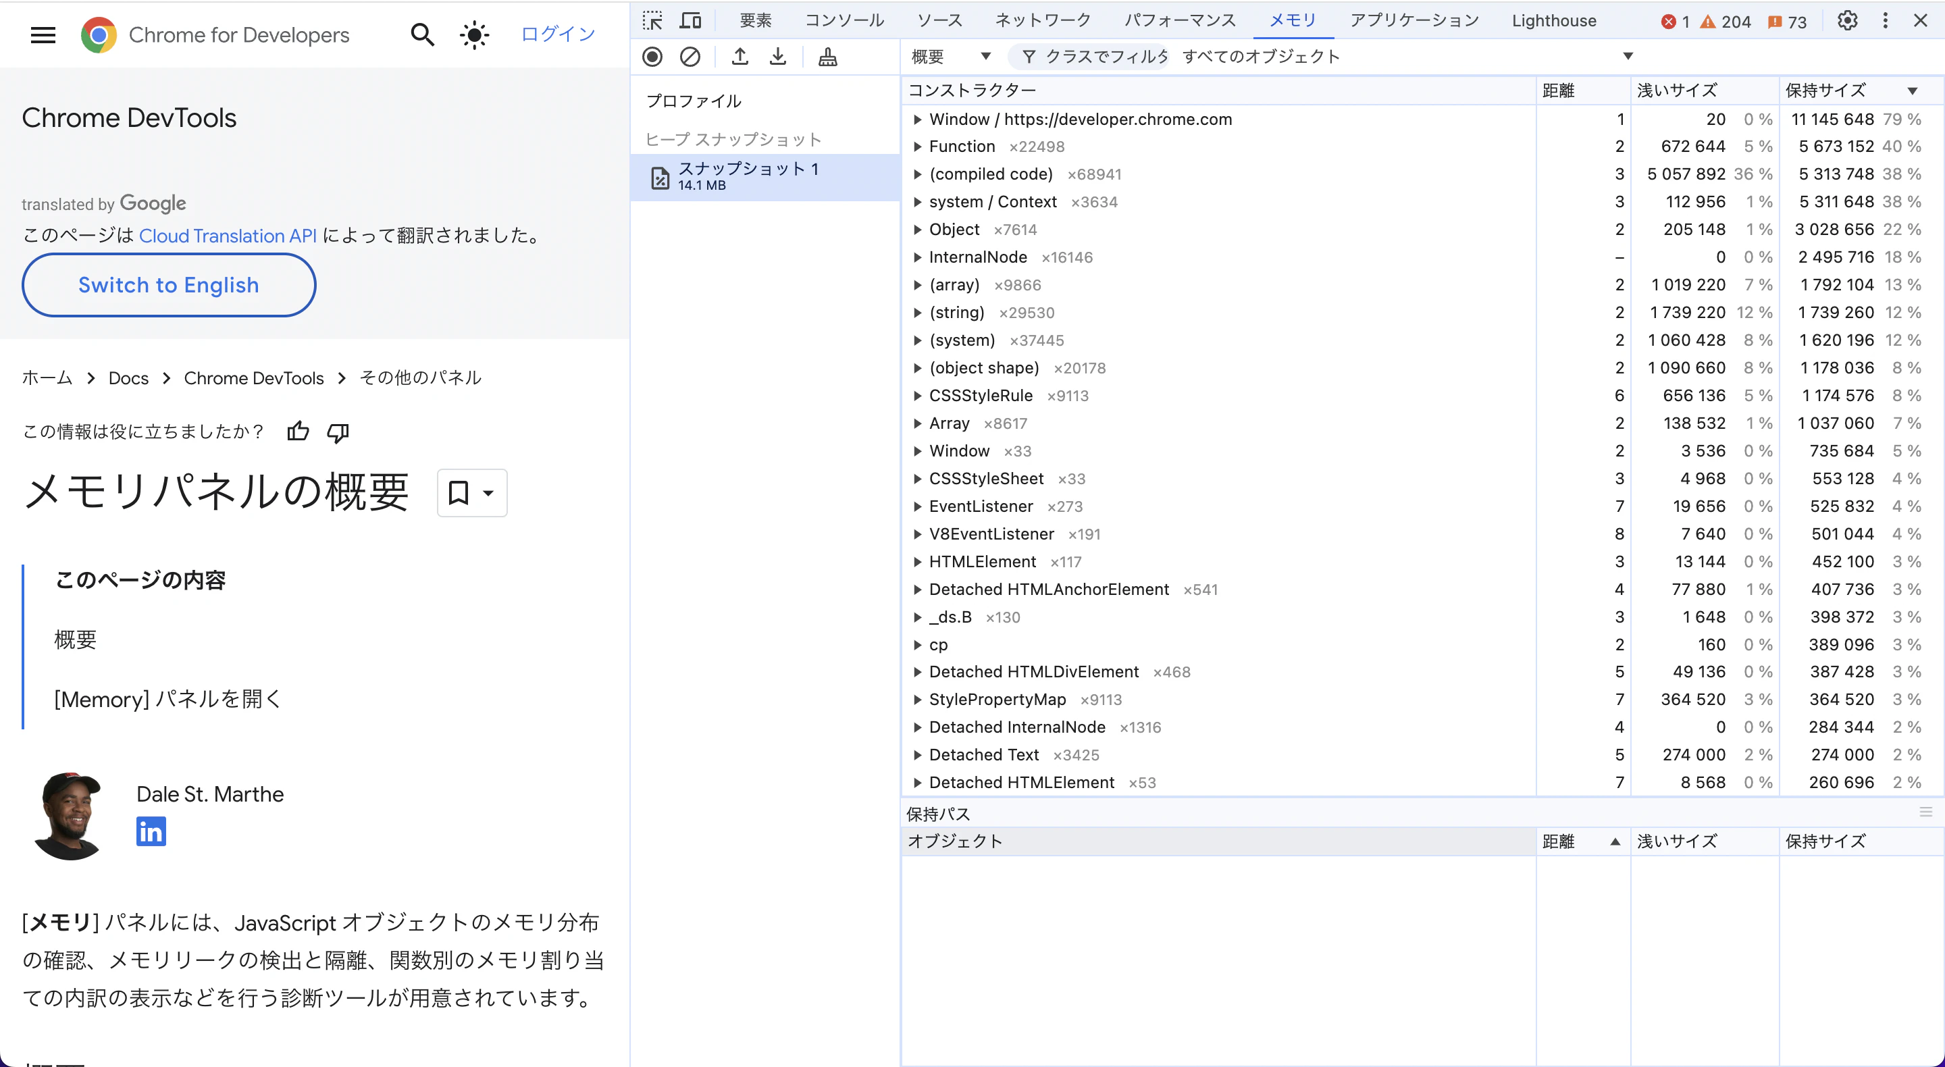Open the site hamburger menu
Screen dimensions: 1945x1067
tap(43, 34)
